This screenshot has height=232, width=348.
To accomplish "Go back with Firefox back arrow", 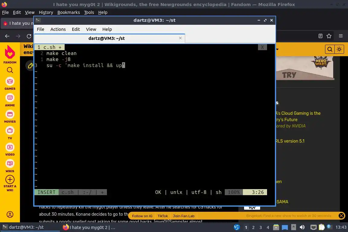I will [7, 36].
